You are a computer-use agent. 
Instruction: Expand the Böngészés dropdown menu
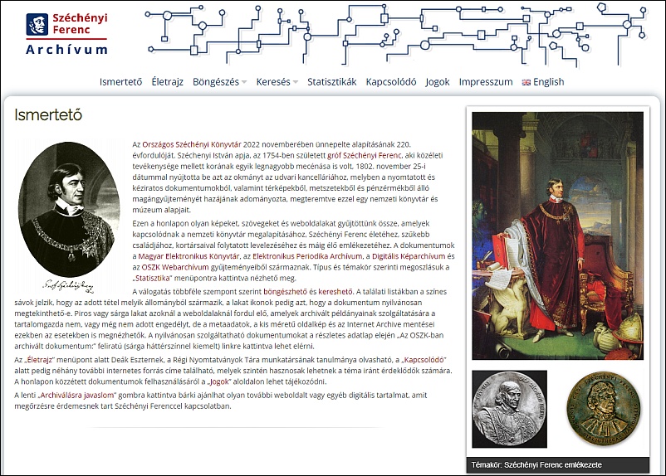tap(219, 82)
